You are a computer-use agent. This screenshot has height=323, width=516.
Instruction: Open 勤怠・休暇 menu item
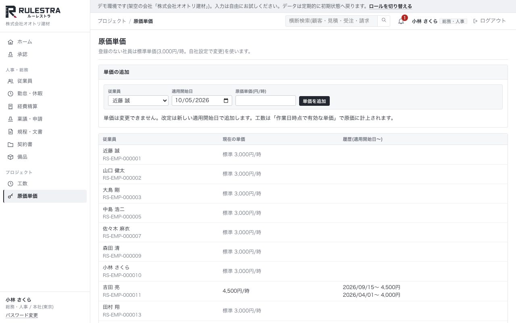click(x=45, y=94)
